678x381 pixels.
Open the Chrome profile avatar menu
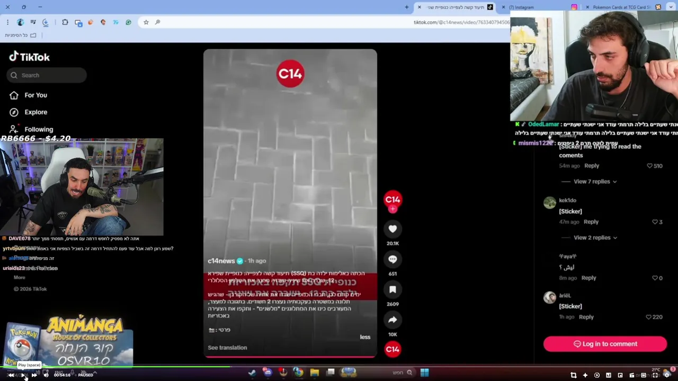click(20, 22)
